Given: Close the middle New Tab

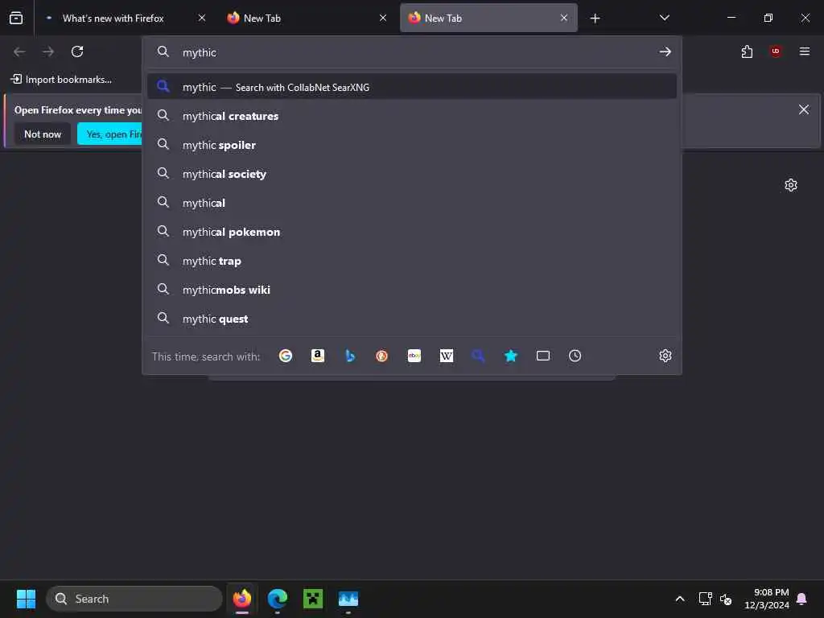Looking at the screenshot, I should click(383, 18).
